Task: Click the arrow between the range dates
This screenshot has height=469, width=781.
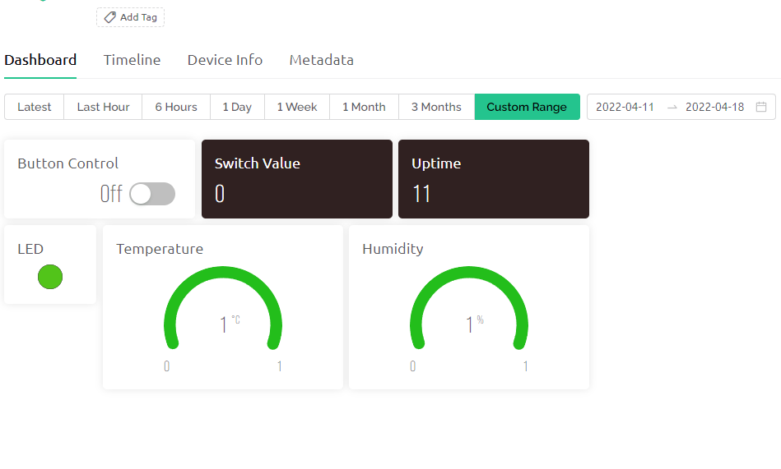Action: pos(672,107)
